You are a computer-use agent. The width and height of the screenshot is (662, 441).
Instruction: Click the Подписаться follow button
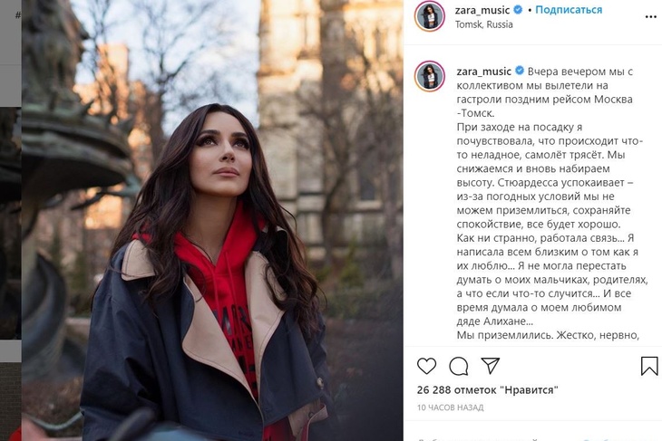tap(569, 10)
